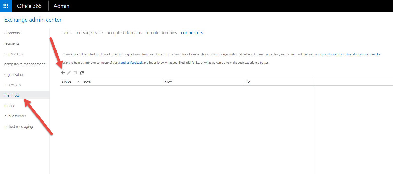The width and height of the screenshot is (393, 174).
Task: Open the app launcher waffle icon
Action: (x=6, y=6)
